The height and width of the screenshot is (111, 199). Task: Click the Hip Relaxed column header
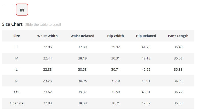[146, 36]
